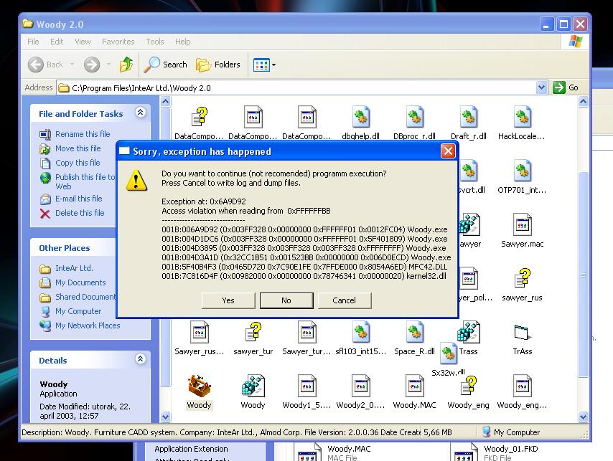This screenshot has width=613, height=461.
Task: Select the Sawyer_rus settings file icon
Action: tap(199, 332)
